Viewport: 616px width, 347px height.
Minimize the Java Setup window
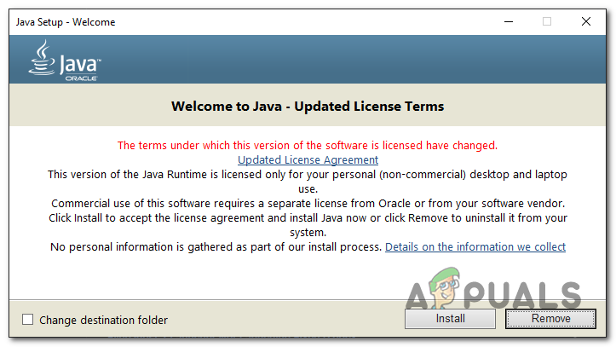click(x=508, y=21)
